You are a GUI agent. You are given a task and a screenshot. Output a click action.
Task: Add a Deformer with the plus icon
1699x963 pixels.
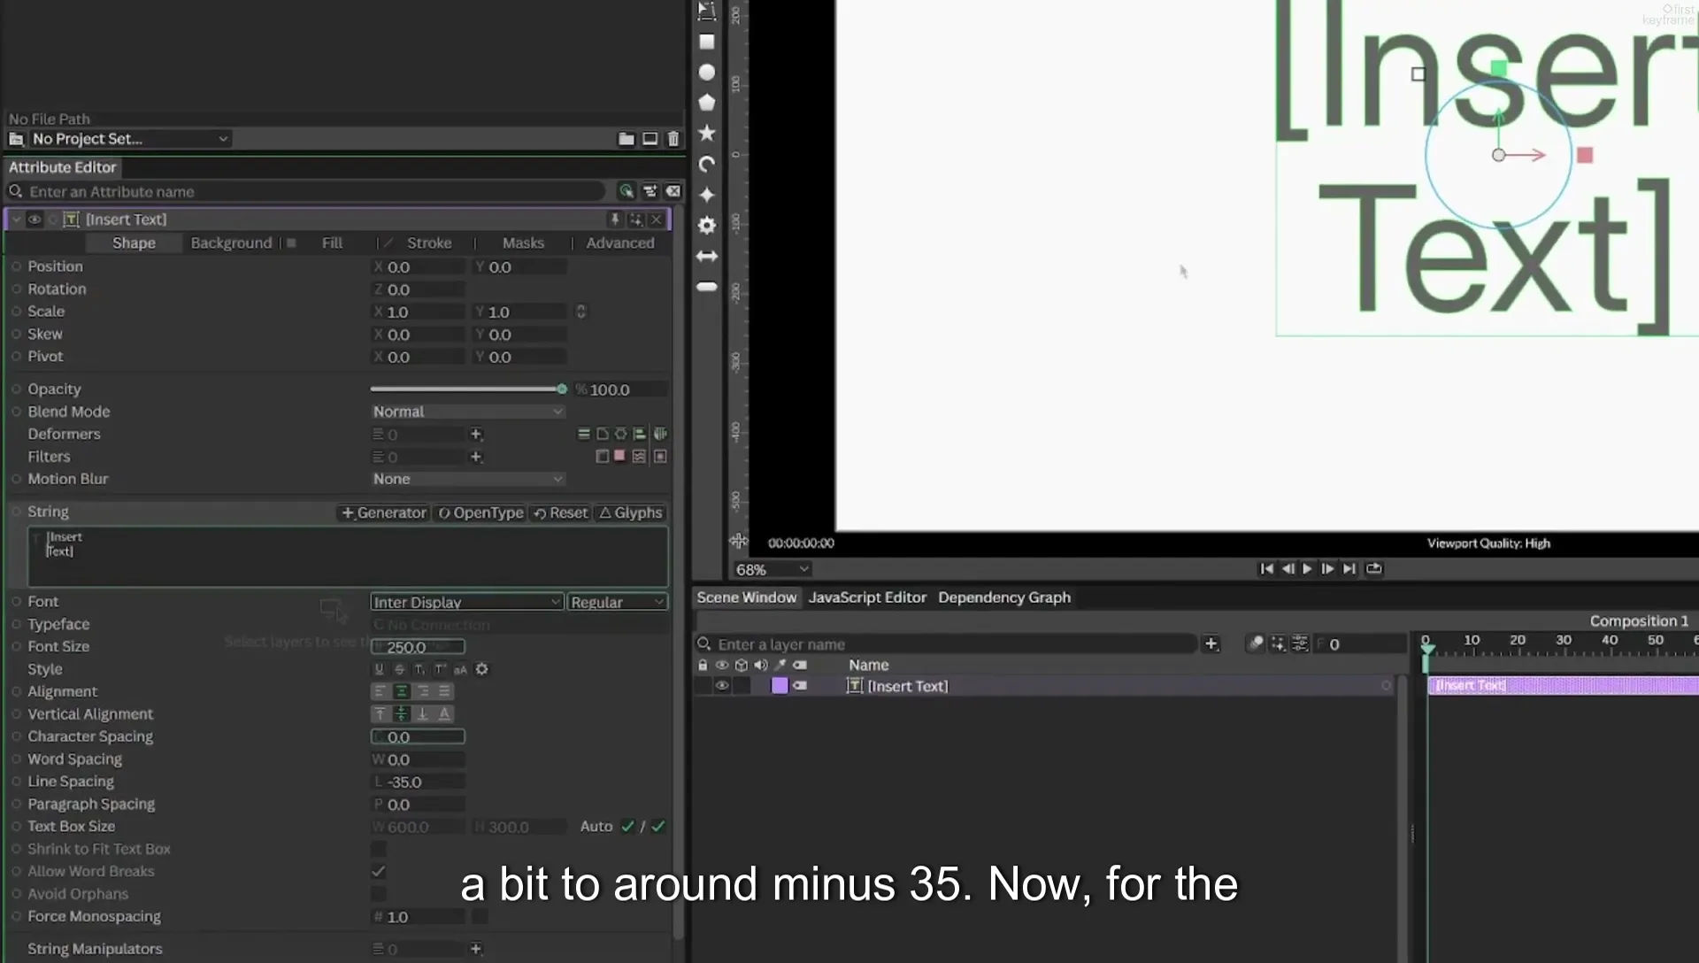coord(476,434)
